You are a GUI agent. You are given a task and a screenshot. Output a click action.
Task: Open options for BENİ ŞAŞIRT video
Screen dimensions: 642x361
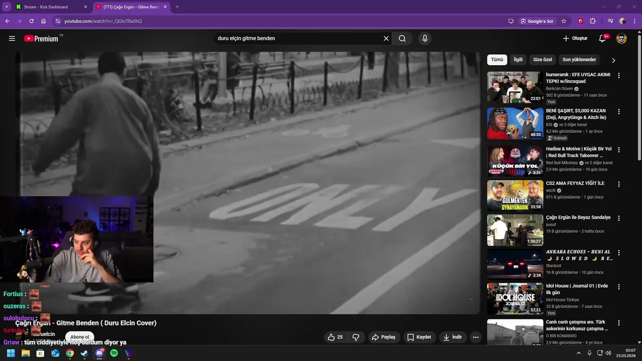coord(619,112)
